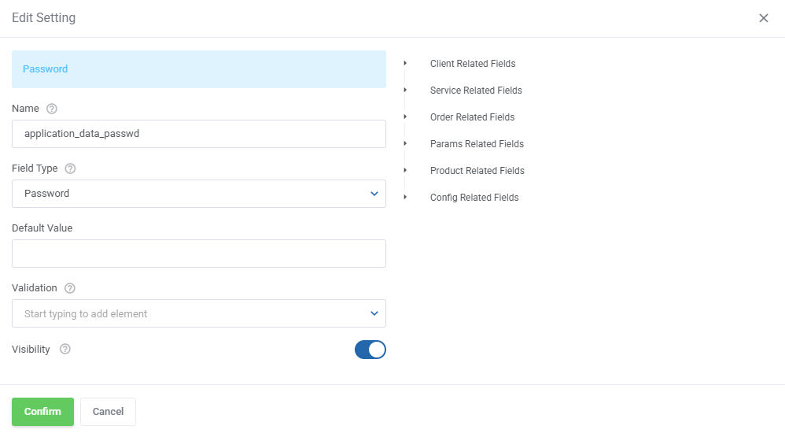Click the Validation element input area
Image resolution: width=785 pixels, height=437 pixels.
point(189,313)
